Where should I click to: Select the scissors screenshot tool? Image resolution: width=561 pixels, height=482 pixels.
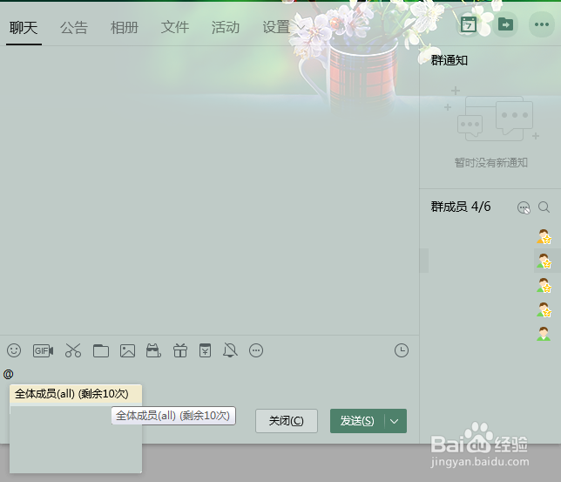click(73, 350)
